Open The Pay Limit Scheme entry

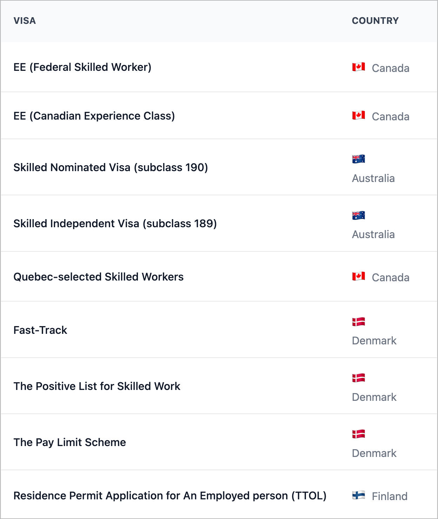69,442
